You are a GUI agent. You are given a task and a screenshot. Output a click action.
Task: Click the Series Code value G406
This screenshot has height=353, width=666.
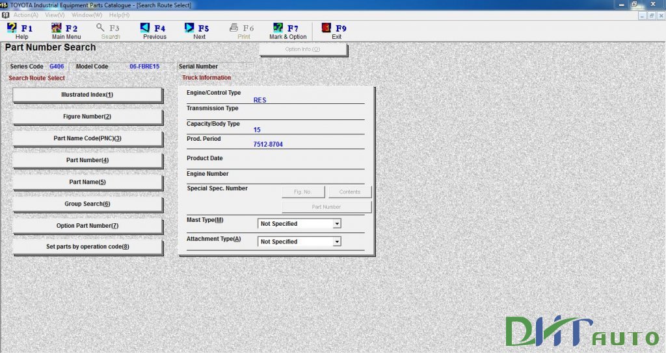tap(57, 67)
